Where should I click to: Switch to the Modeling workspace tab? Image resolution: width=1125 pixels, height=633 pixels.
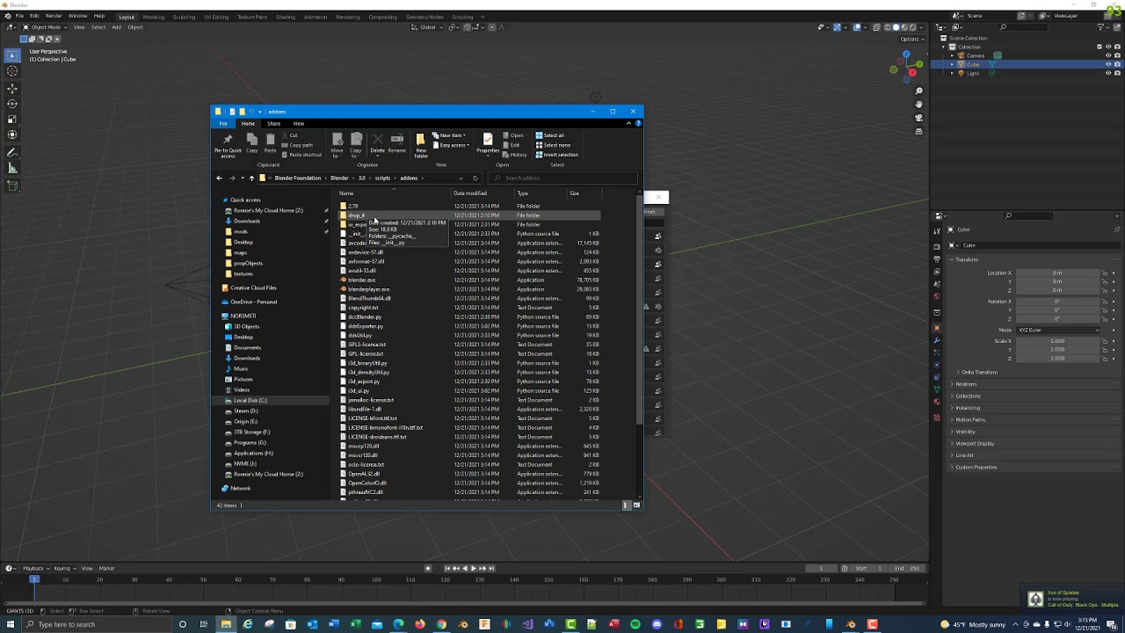tap(154, 17)
